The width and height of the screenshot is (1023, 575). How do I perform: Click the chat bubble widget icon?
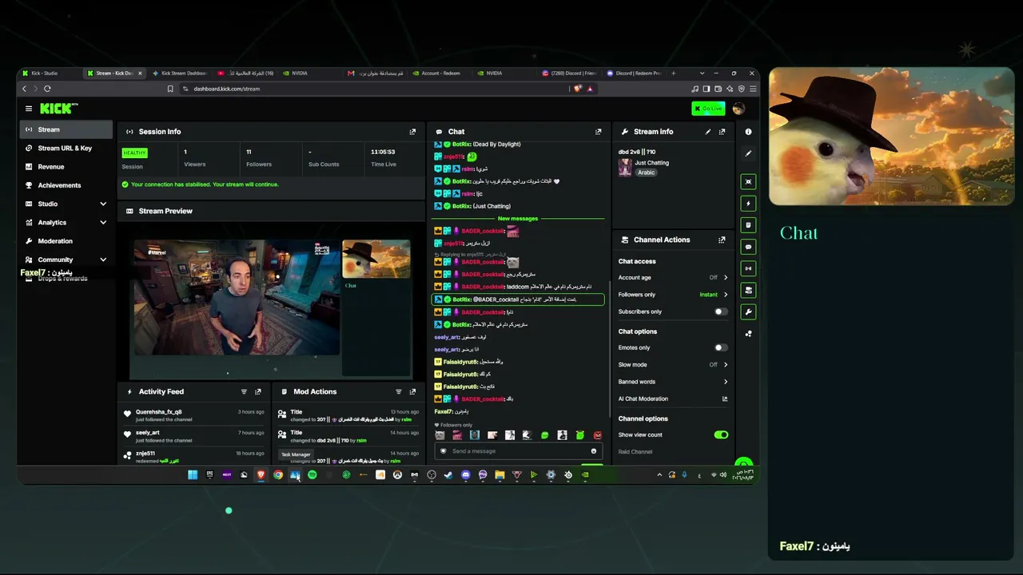tap(748, 247)
